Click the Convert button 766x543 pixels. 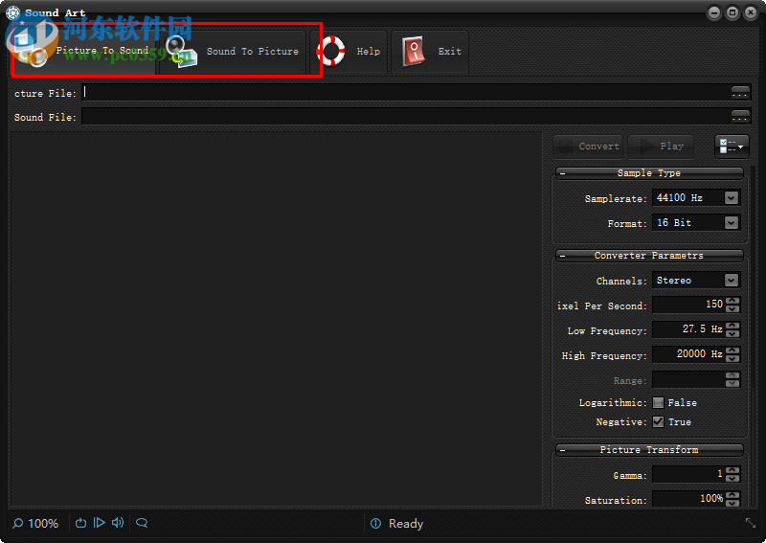(x=588, y=147)
